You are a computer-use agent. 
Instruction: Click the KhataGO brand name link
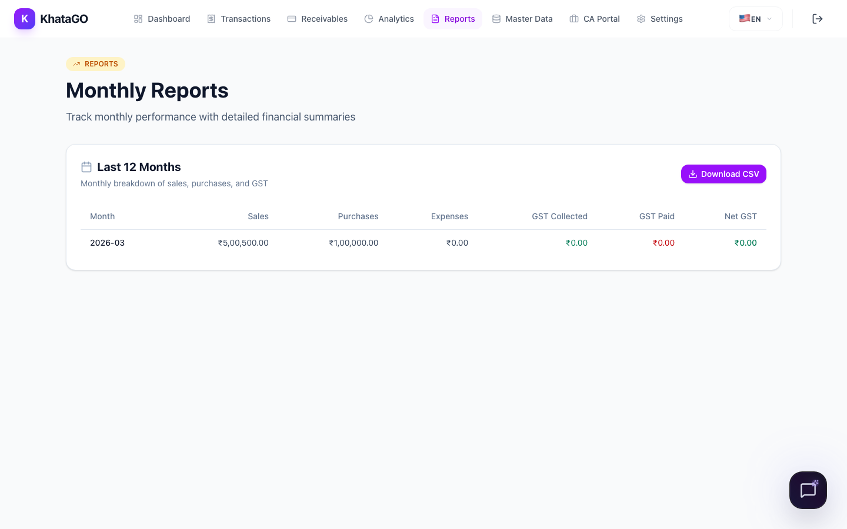click(x=64, y=19)
